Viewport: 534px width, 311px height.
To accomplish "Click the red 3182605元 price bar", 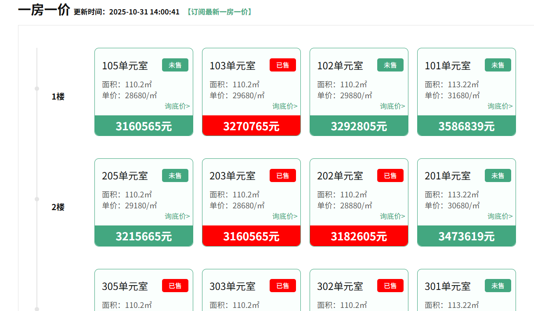I will click(x=359, y=236).
